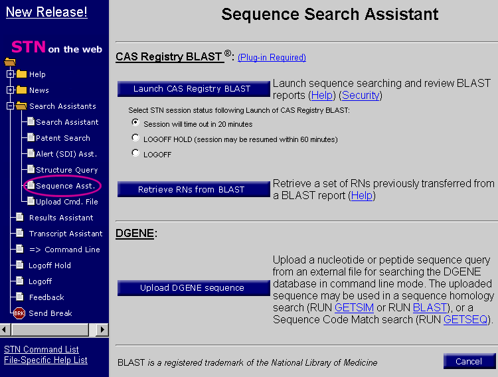Click the Feedback document icon
498x377 pixels.
point(20,296)
